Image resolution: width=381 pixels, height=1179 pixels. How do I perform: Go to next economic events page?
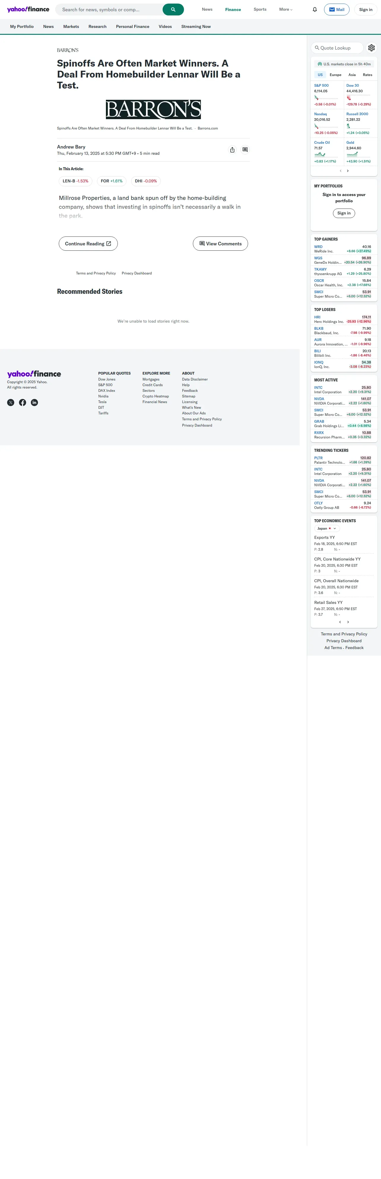[348, 622]
